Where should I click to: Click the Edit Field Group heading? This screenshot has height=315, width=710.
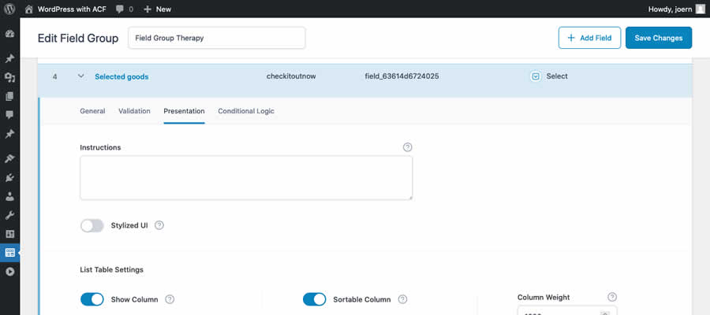coord(78,38)
